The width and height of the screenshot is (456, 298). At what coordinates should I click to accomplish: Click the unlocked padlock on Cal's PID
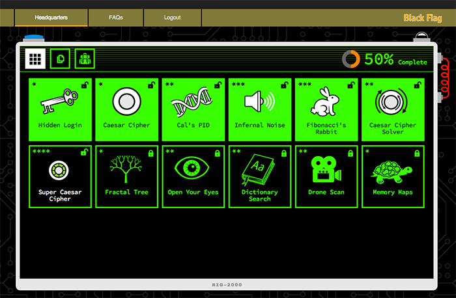pos(218,85)
